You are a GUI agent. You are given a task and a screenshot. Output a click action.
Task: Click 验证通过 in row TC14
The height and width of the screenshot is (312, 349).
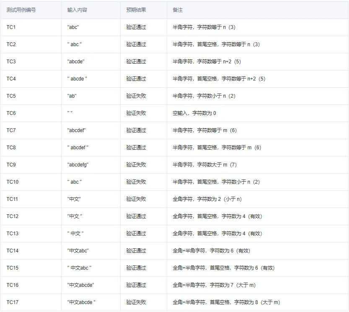pyautogui.click(x=136, y=250)
